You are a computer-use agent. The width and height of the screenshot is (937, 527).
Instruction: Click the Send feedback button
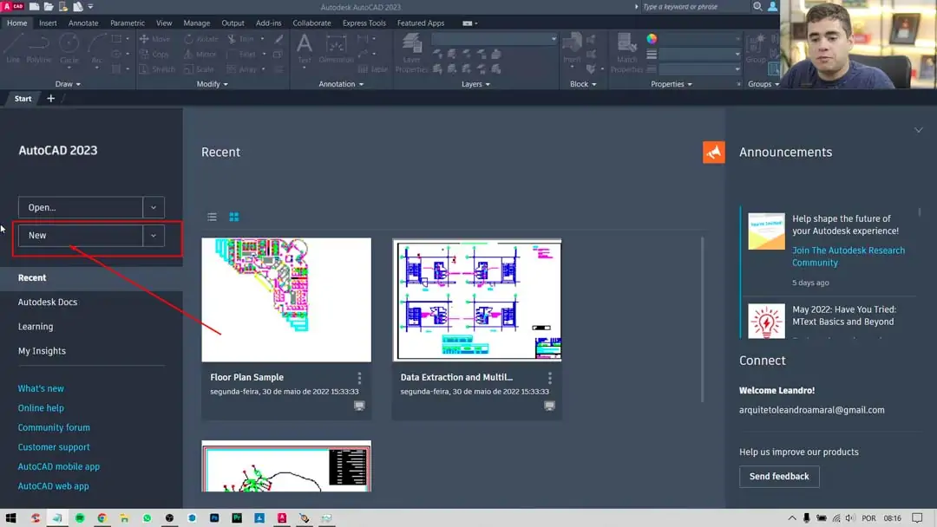779,476
